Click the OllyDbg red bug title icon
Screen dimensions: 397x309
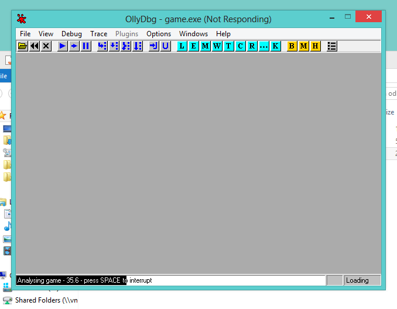[x=22, y=19]
